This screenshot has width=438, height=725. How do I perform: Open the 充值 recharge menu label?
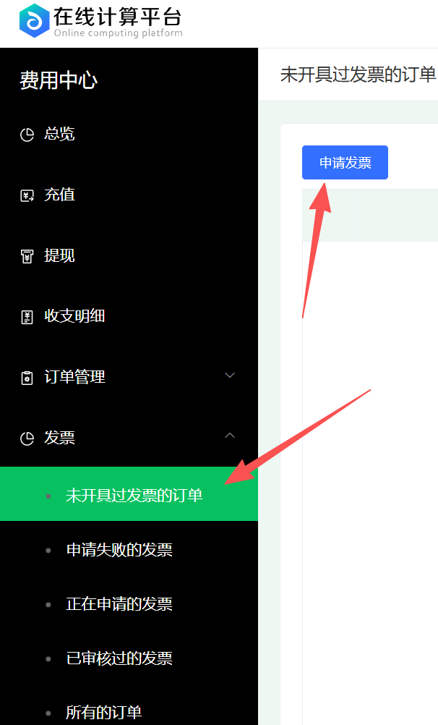(x=59, y=195)
